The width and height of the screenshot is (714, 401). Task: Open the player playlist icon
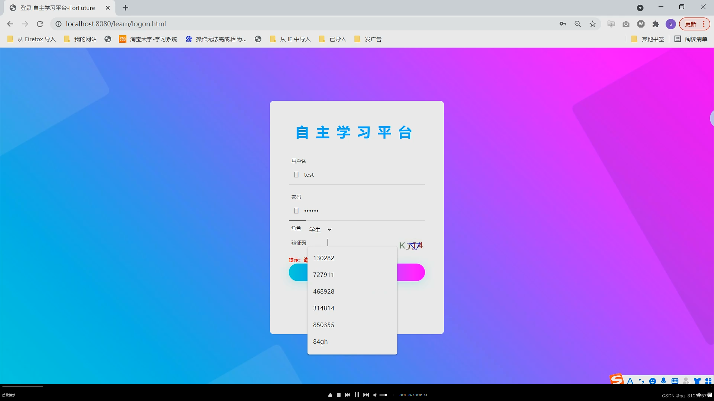click(x=710, y=395)
